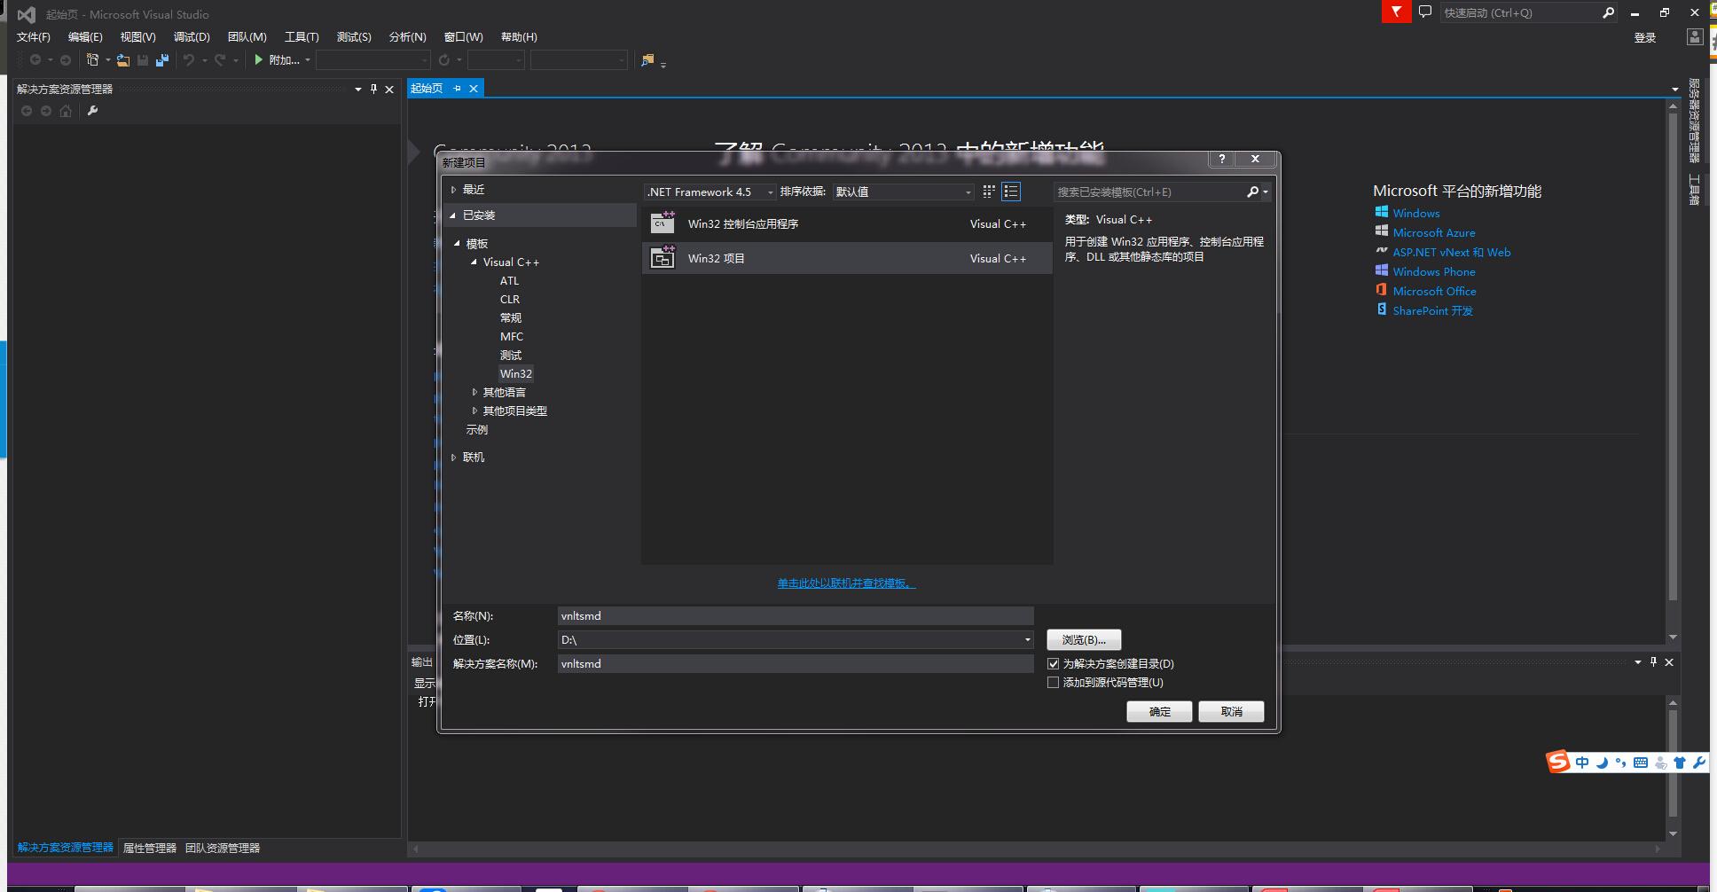
Task: Expand the 其他项目类型 tree node
Action: tap(474, 411)
